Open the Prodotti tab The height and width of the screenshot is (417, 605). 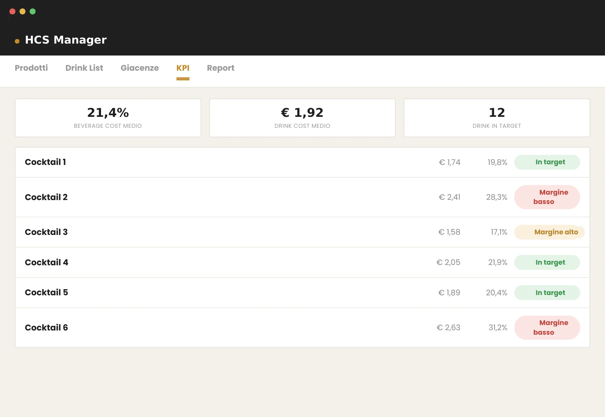31,68
